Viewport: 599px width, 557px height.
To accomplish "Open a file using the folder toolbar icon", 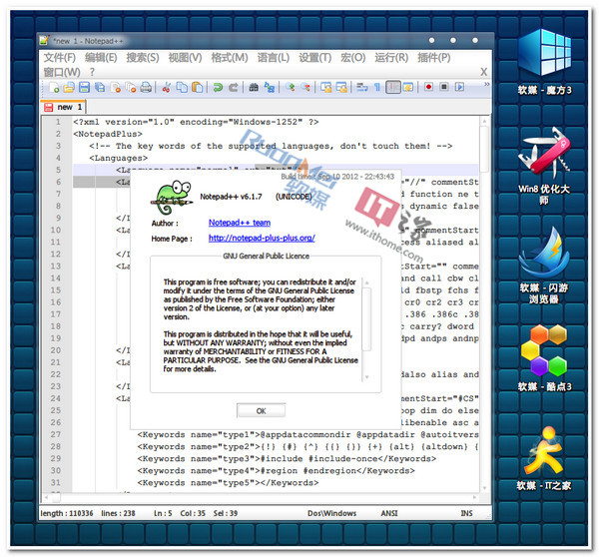I will (69, 88).
